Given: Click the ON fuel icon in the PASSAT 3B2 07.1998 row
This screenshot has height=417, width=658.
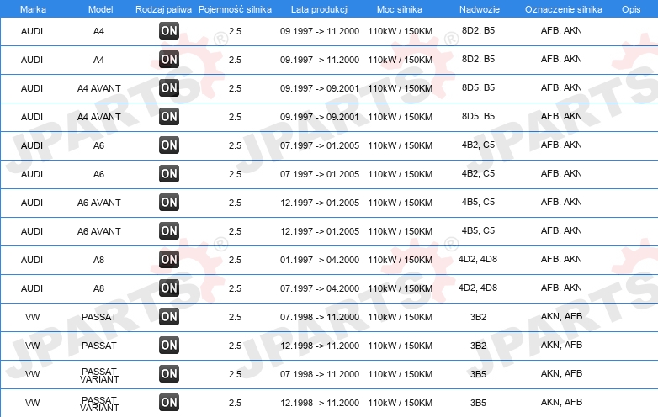Looking at the screenshot, I should (169, 316).
